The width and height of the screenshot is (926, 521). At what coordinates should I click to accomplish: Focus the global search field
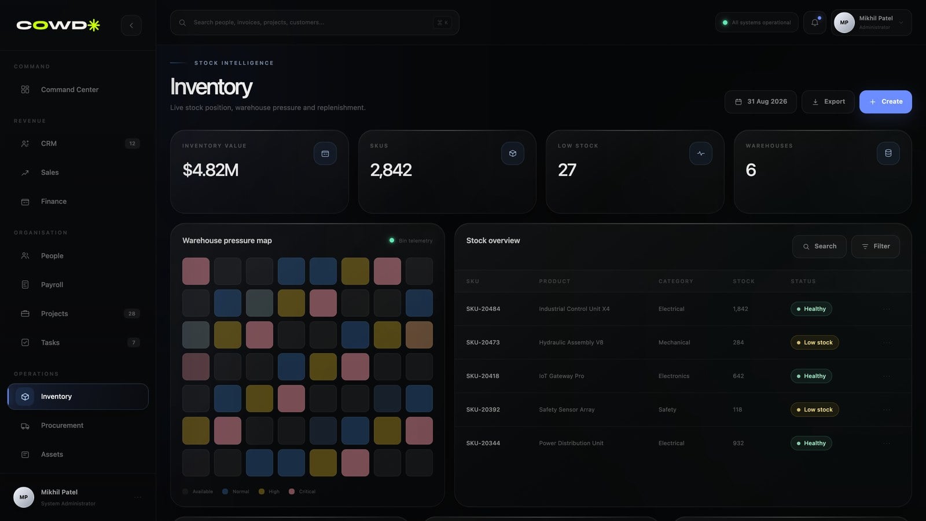pyautogui.click(x=315, y=23)
